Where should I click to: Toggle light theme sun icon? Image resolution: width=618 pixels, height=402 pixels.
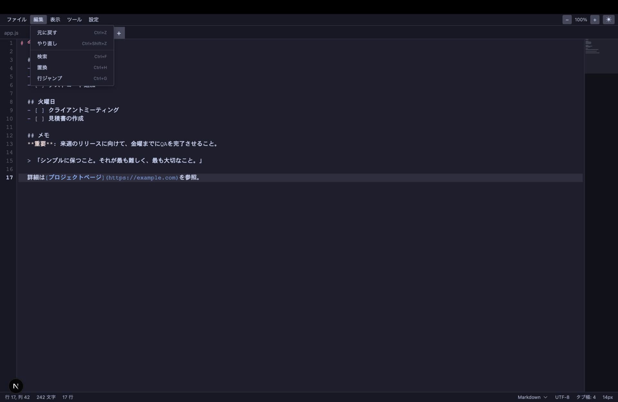click(608, 20)
